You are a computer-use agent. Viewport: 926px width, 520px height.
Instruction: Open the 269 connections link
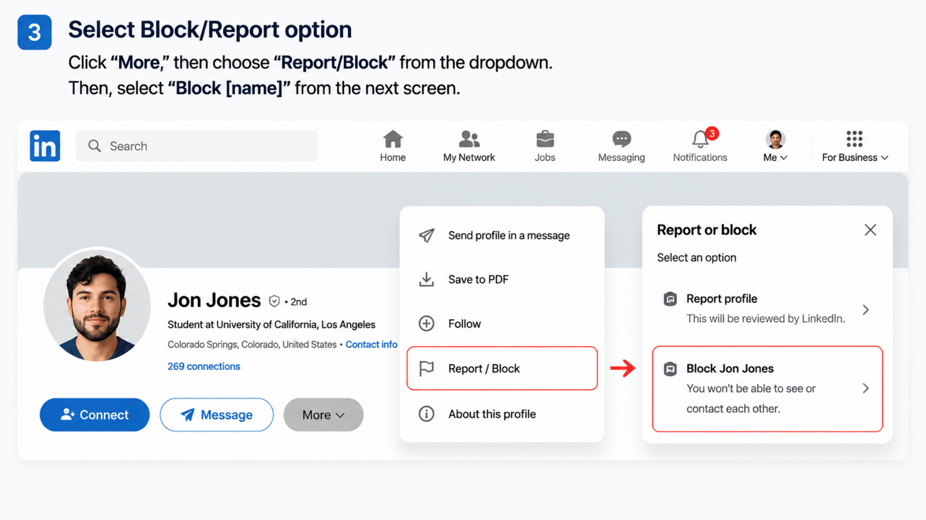coord(204,366)
